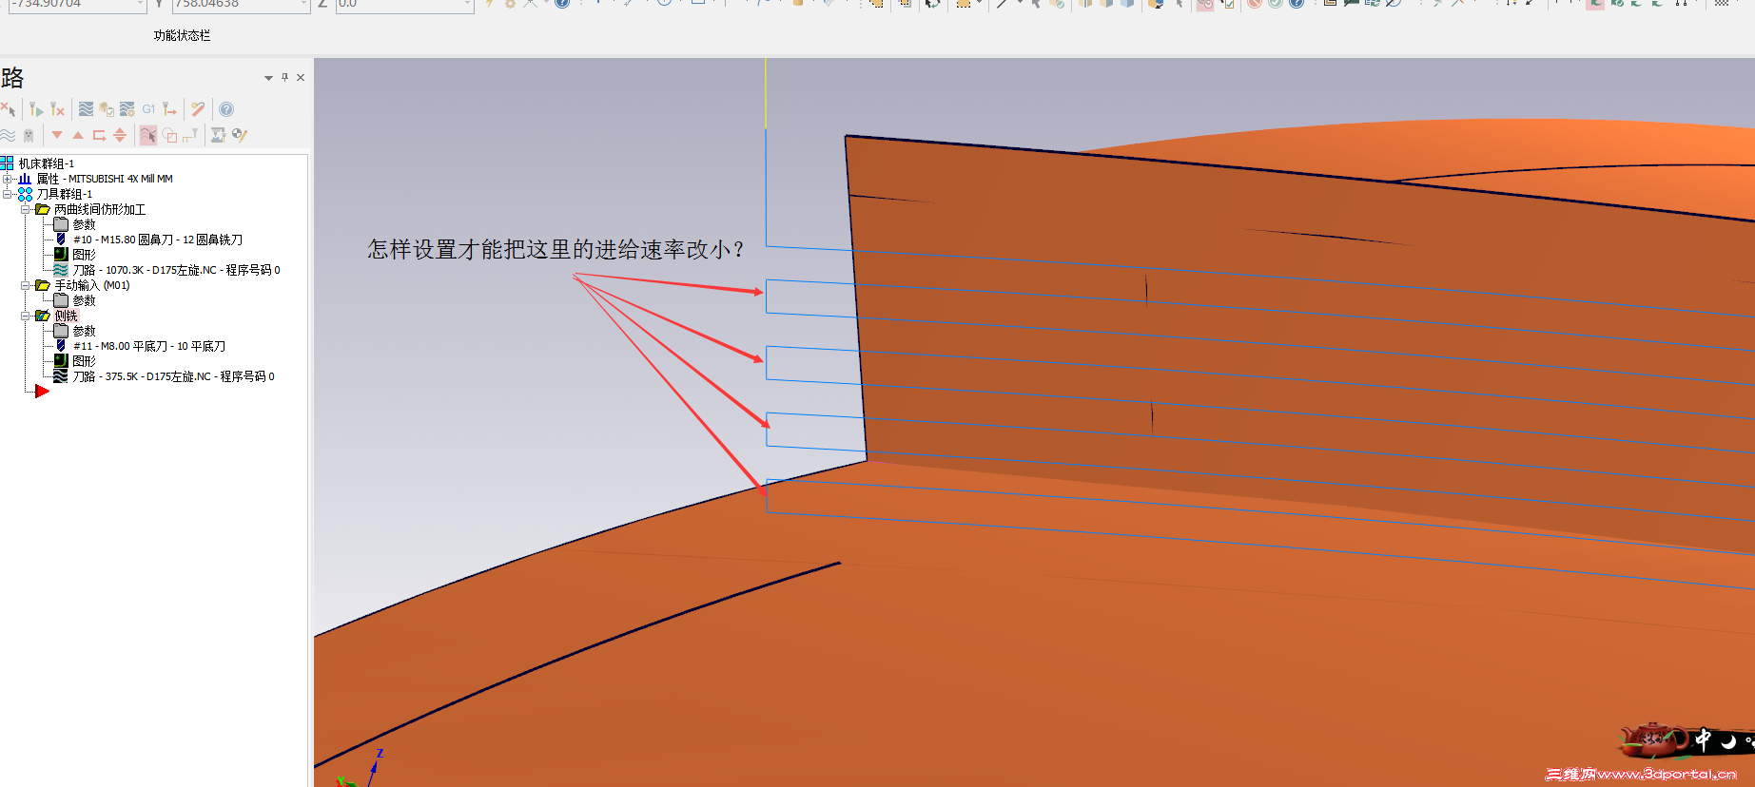Select the 手动输入 (M01) operation
The height and width of the screenshot is (787, 1755).
point(91,285)
